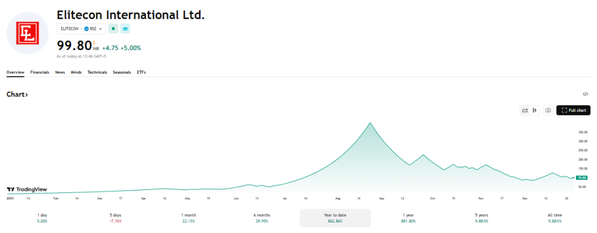Select the 1 month range

click(189, 218)
